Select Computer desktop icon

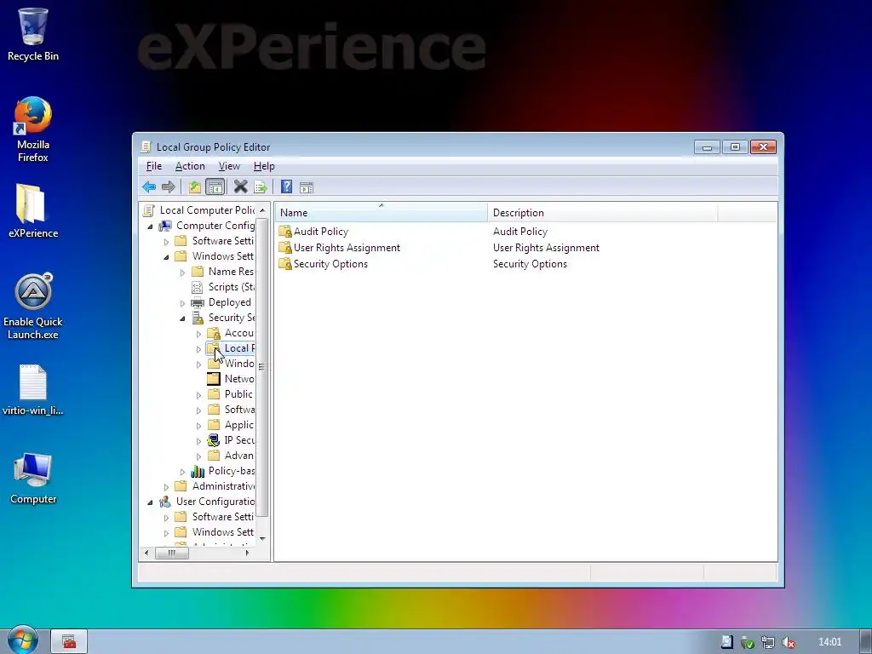point(33,479)
